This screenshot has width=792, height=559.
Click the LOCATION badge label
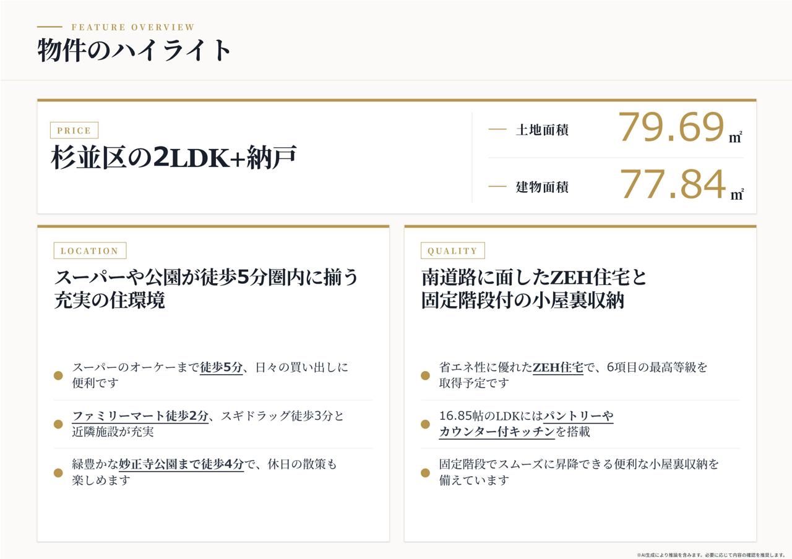click(90, 250)
